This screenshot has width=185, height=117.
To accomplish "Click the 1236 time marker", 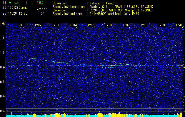I will 109,25.
